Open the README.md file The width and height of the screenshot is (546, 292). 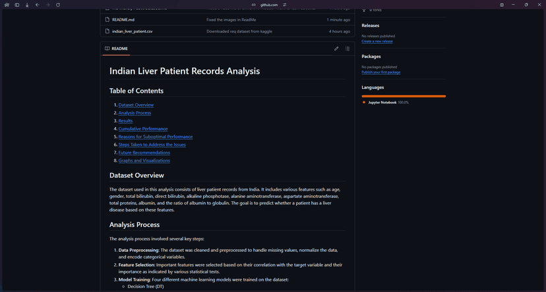[x=123, y=20]
